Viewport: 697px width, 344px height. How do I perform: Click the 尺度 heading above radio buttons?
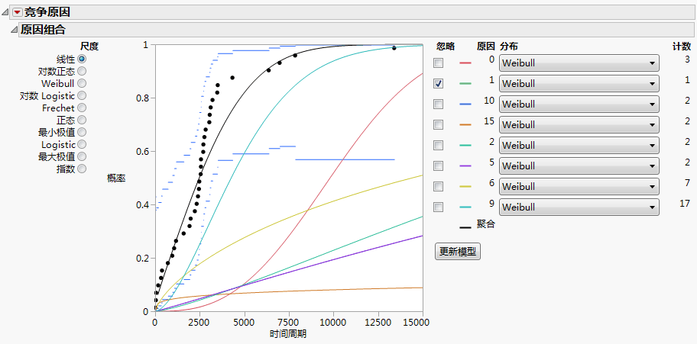pos(89,46)
